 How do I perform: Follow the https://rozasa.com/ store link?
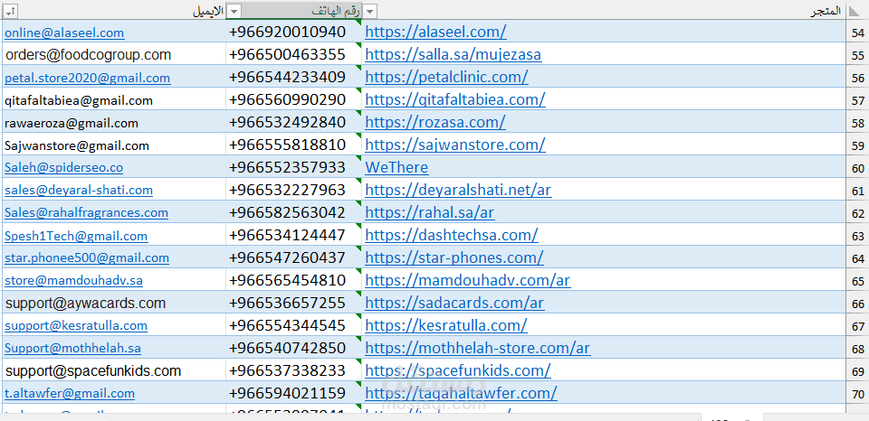pos(435,122)
